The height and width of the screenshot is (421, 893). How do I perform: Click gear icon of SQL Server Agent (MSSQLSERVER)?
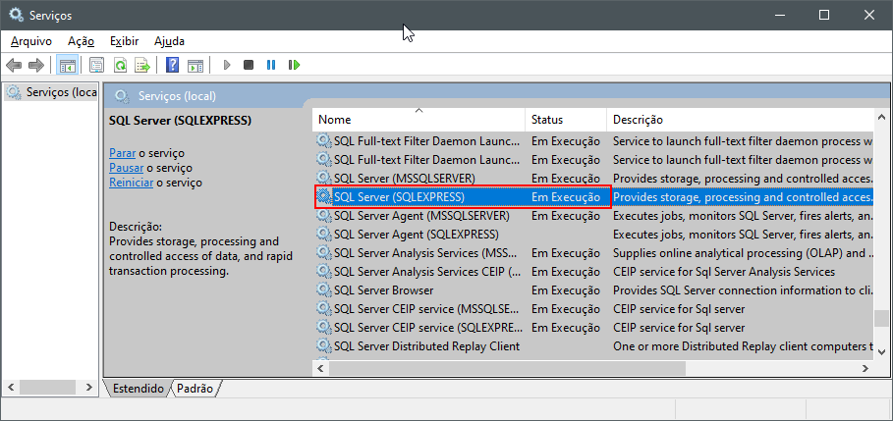click(x=323, y=215)
